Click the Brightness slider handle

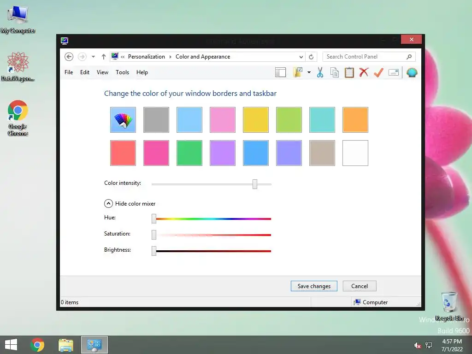(154, 251)
